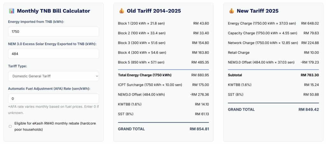Click the Old Tariff grand total RM 854.81
Image resolution: width=326 pixels, height=144 pixels.
pyautogui.click(x=199, y=129)
